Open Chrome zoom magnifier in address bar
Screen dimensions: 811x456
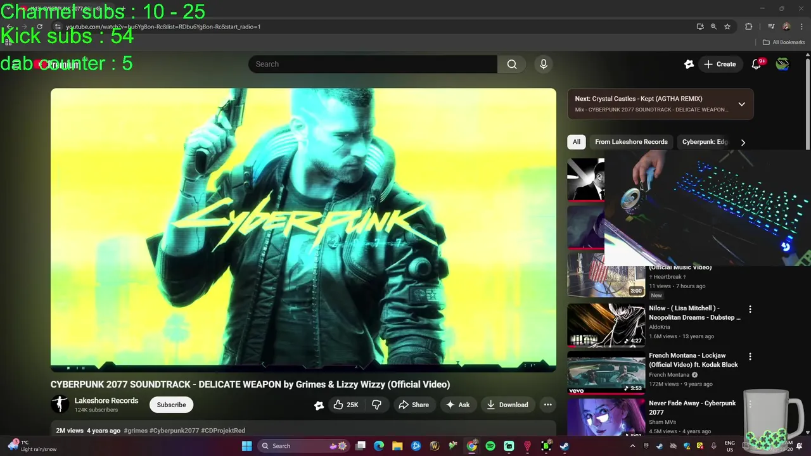click(x=713, y=27)
